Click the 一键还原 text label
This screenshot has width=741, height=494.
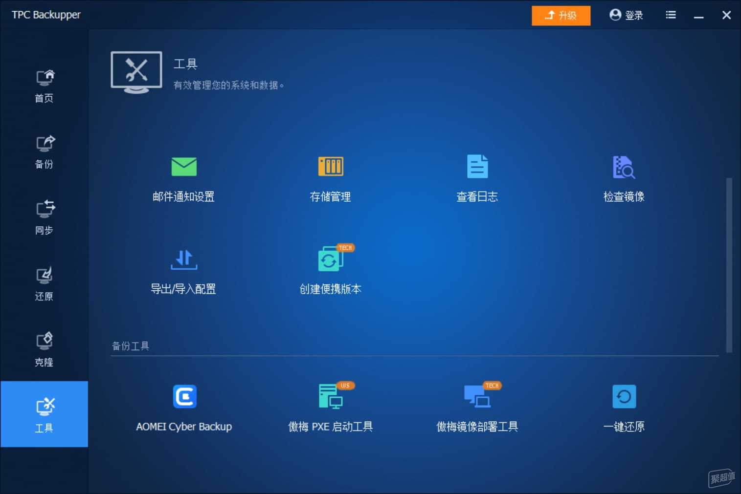point(624,427)
